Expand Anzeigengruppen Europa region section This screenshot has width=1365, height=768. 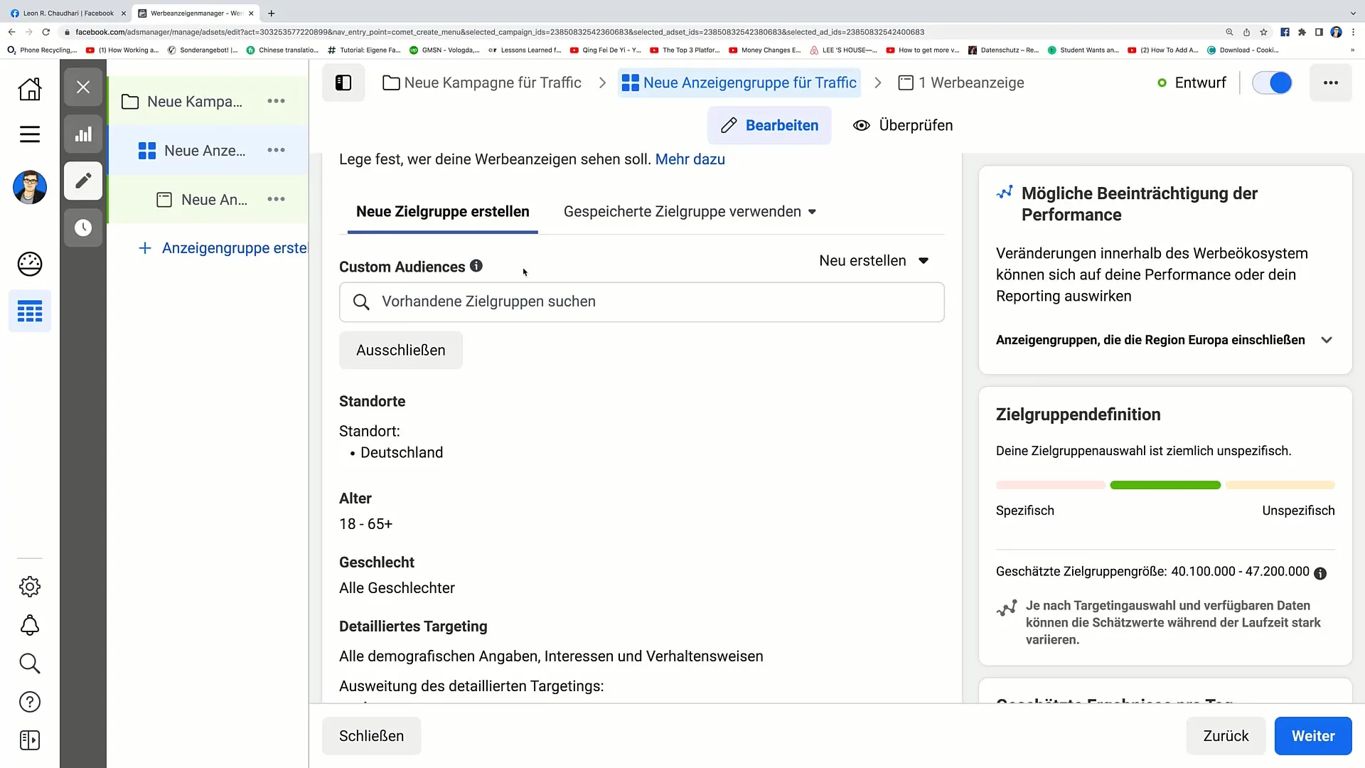(1330, 339)
